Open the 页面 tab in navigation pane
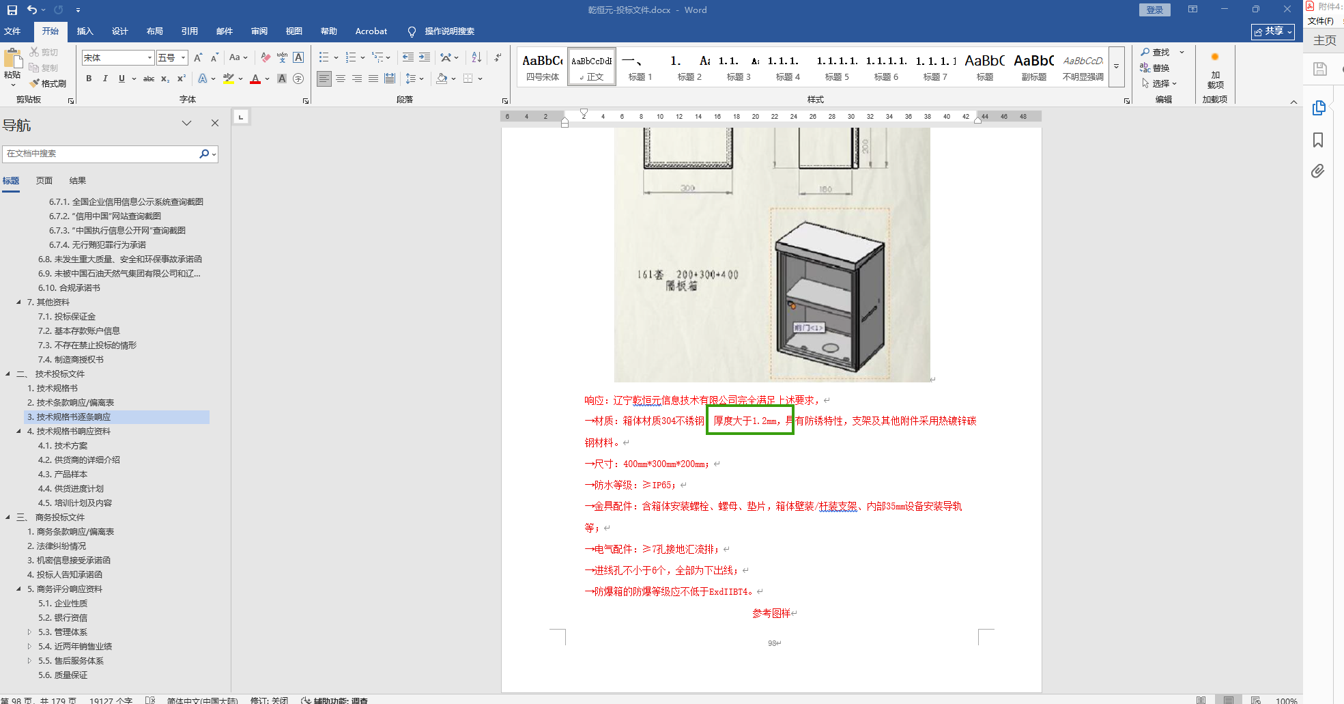The height and width of the screenshot is (704, 1344). coord(44,181)
